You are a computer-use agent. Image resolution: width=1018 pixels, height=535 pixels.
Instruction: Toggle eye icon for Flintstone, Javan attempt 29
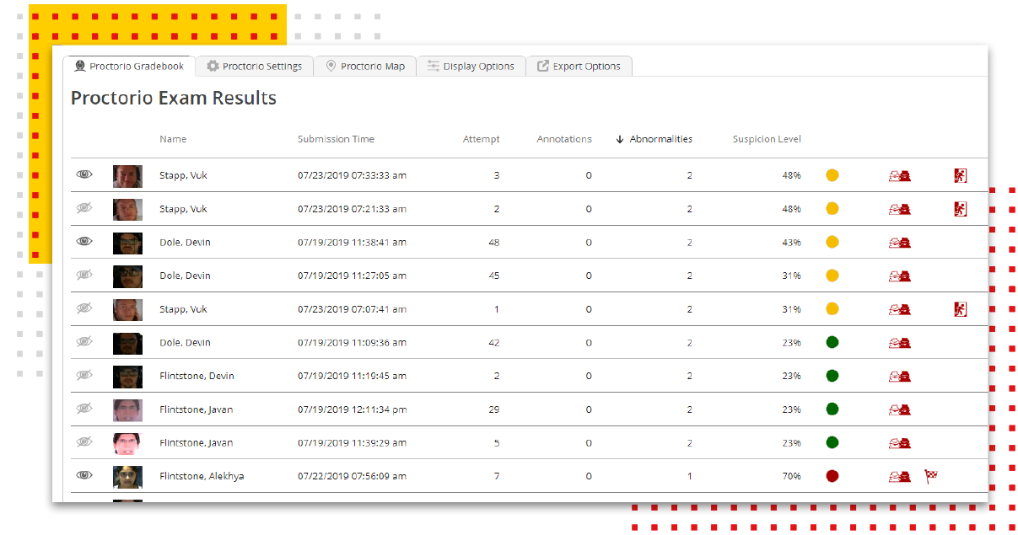tap(84, 409)
